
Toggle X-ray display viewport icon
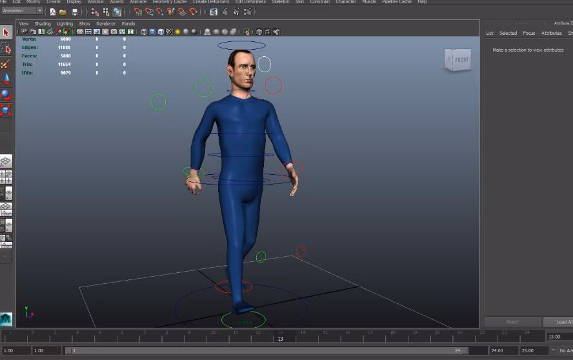pos(259,32)
